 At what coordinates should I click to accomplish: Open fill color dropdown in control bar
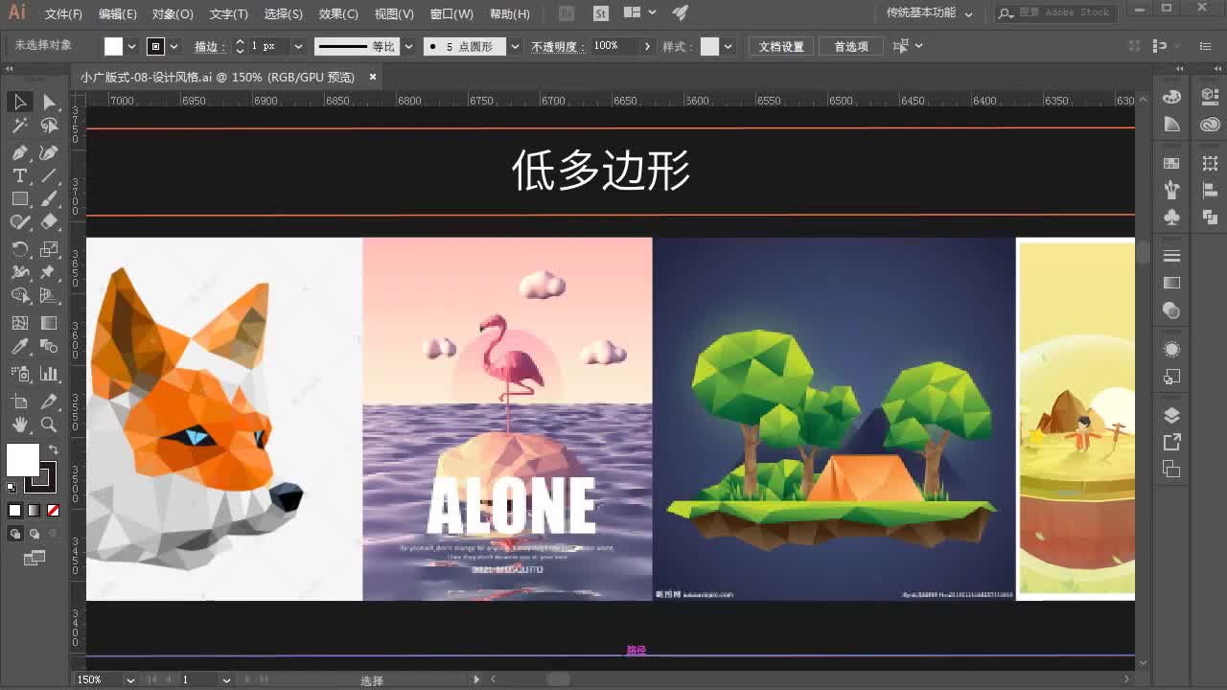pyautogui.click(x=132, y=46)
